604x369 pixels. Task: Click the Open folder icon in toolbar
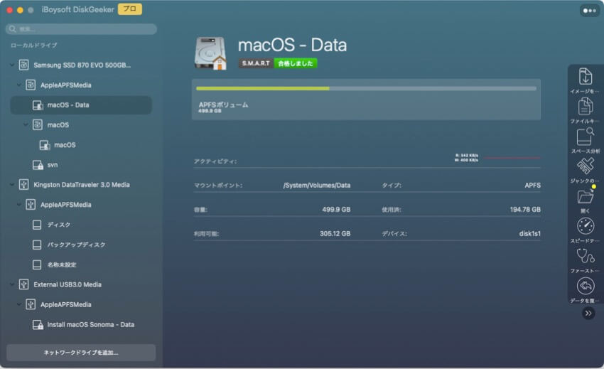[585, 197]
